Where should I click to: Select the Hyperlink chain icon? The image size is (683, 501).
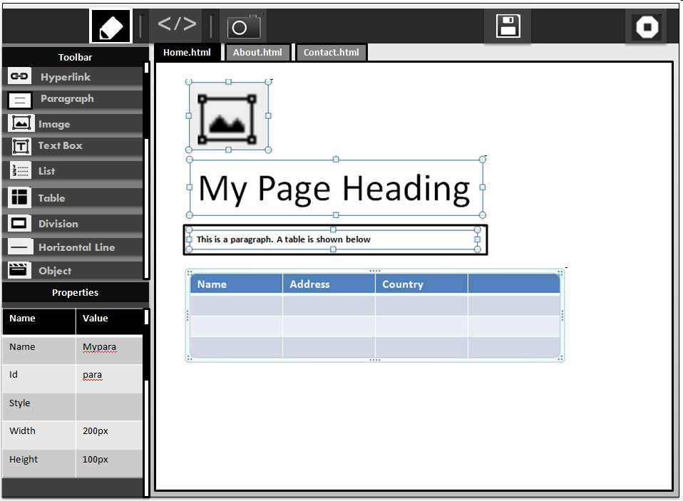point(19,77)
